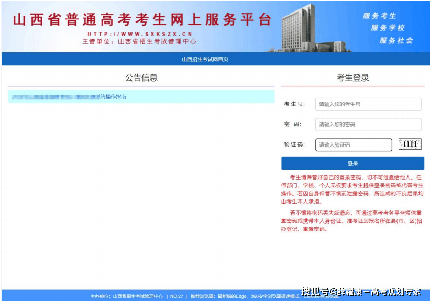Click the red password-safety notice paragraph
430x301 pixels.
tap(352, 189)
